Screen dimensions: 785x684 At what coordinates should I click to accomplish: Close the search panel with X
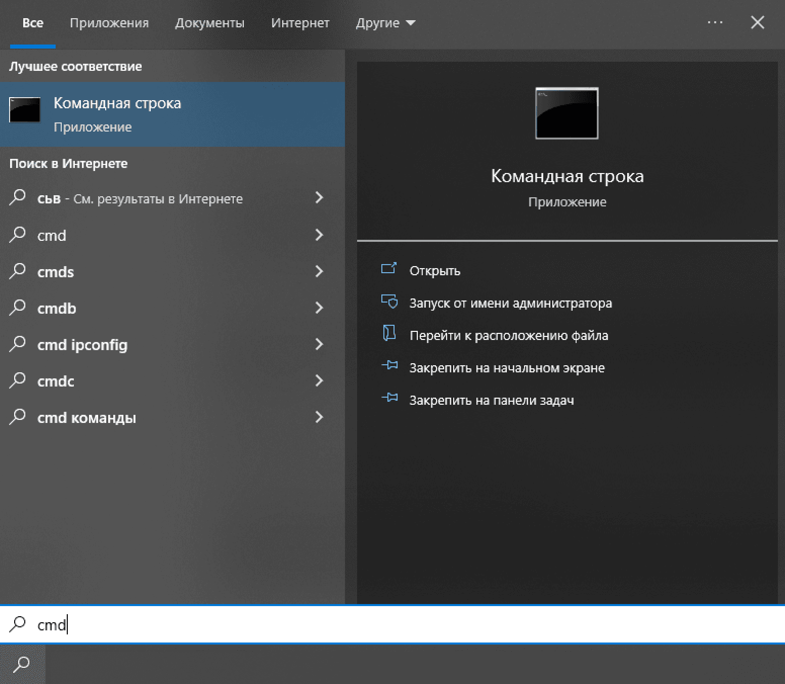click(757, 23)
